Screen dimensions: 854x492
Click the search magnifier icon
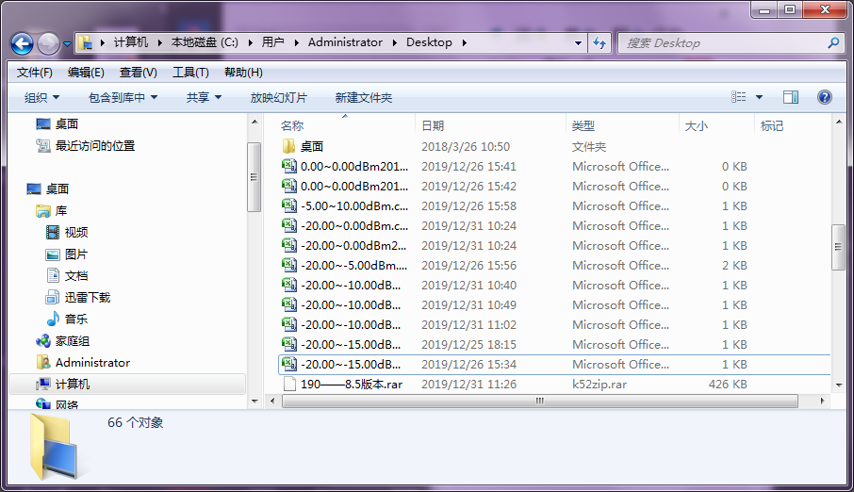(833, 43)
